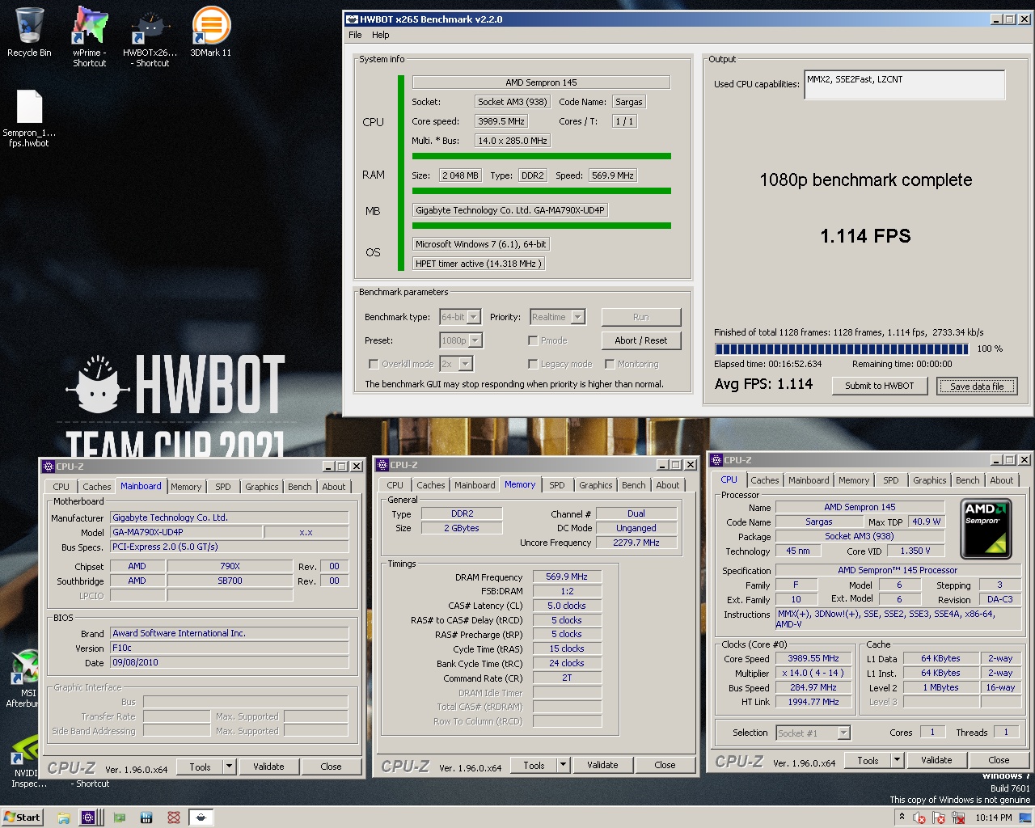Click the red knot taskbar icon
Image resolution: width=1035 pixels, height=828 pixels.
(173, 817)
